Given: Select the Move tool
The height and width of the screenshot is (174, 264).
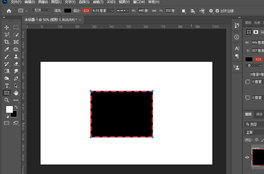Looking at the screenshot, I should pyautogui.click(x=7, y=28).
